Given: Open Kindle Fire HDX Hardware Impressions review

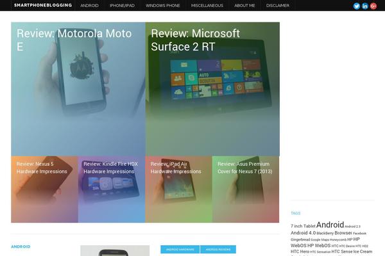Looking at the screenshot, I should [112, 189].
